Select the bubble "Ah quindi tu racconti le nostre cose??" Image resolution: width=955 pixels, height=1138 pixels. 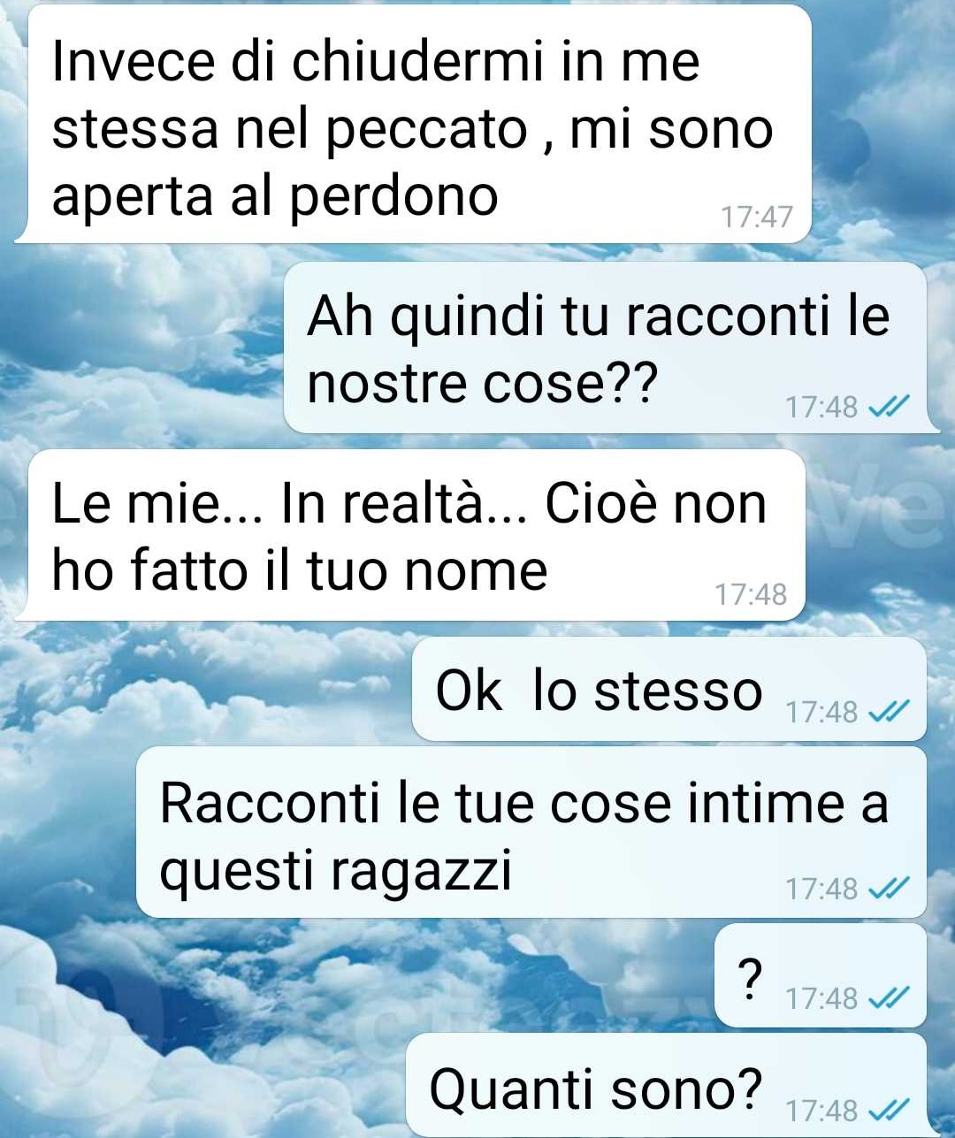[606, 348]
